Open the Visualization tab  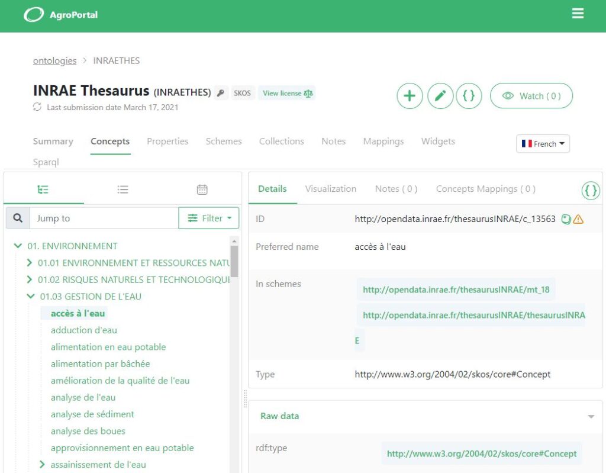point(330,189)
